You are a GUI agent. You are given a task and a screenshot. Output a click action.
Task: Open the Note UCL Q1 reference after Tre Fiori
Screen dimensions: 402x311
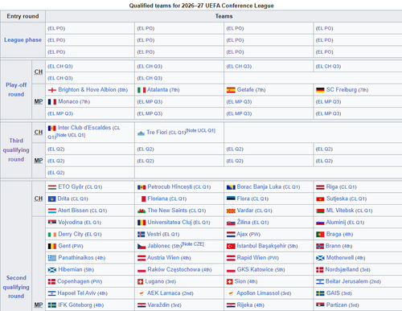tap(200, 130)
